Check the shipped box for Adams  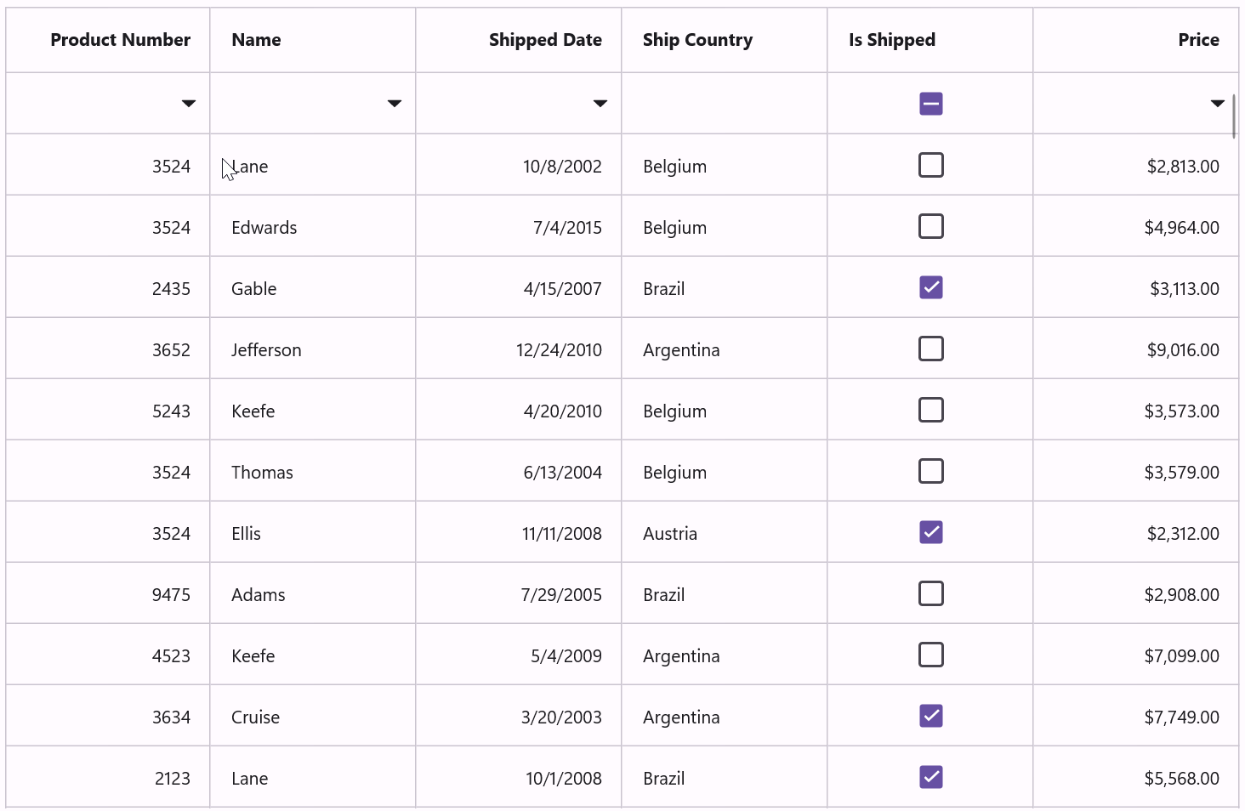pos(930,593)
